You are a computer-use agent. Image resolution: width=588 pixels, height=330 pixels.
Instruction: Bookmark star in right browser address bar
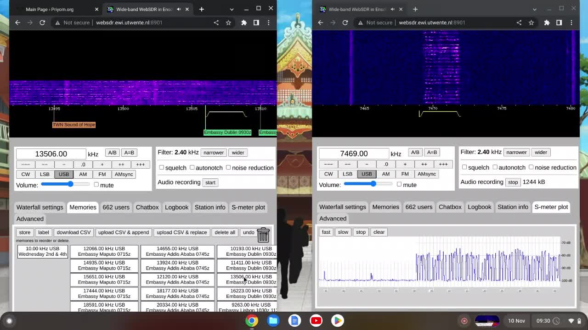[531, 22]
